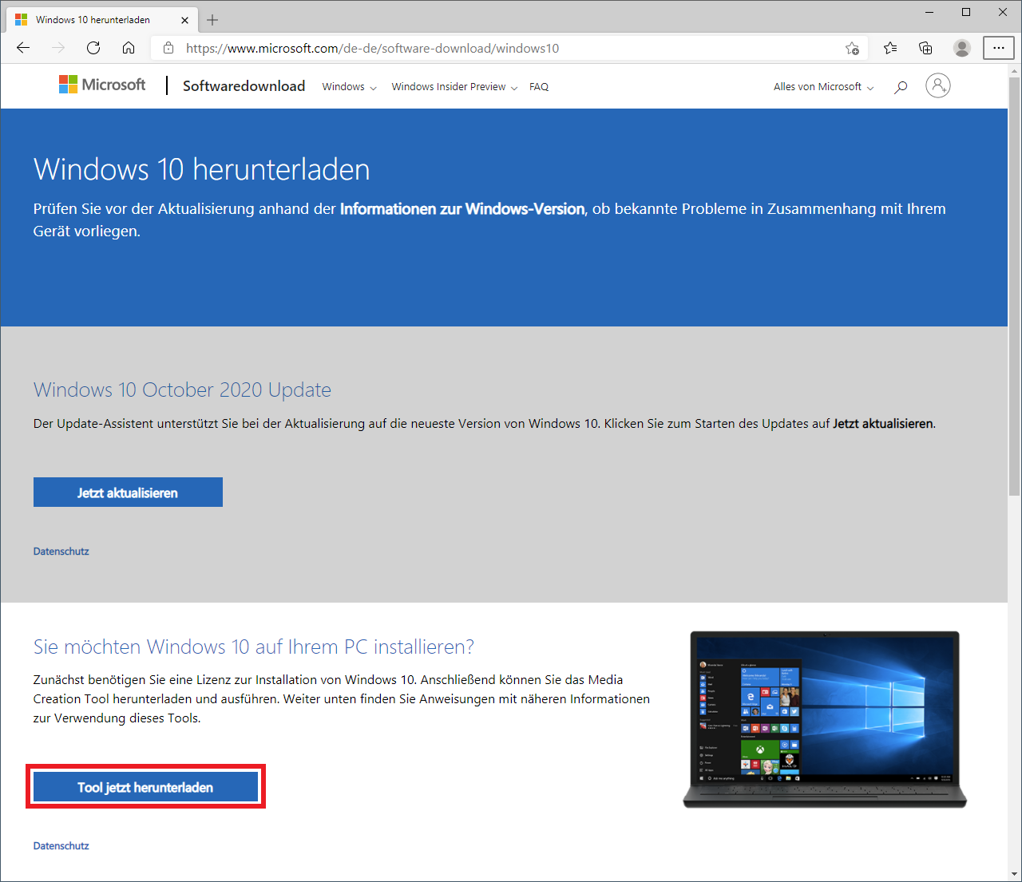Click the Windows 10 laptop image
The image size is (1022, 882).
tap(825, 719)
